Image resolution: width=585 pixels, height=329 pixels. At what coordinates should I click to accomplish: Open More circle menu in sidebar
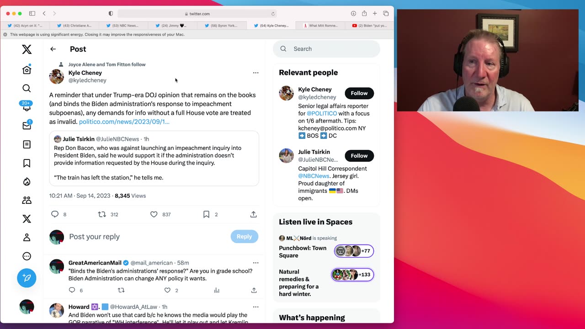click(x=27, y=256)
